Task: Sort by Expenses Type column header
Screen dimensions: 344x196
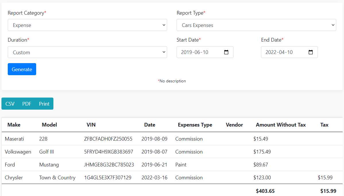Action: click(x=195, y=125)
